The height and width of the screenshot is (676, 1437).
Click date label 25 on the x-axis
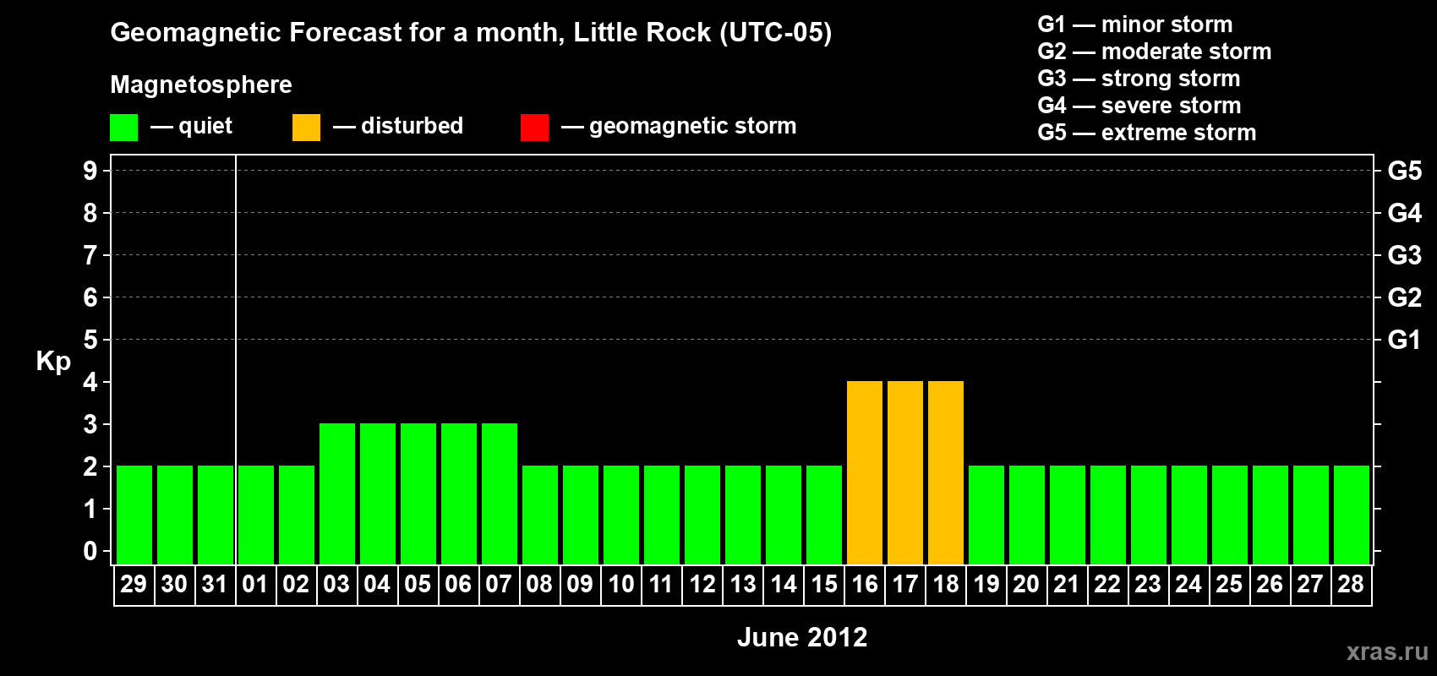pos(1229,584)
